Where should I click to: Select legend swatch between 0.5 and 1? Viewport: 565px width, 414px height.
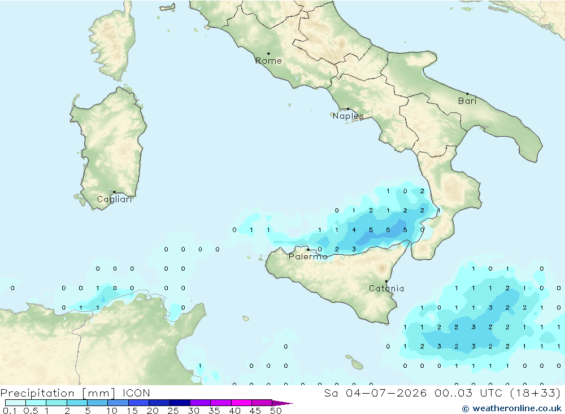click(x=36, y=403)
